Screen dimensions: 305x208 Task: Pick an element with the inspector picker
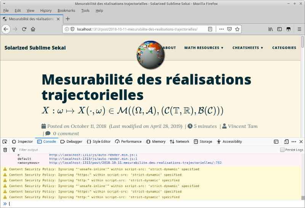click(5, 142)
